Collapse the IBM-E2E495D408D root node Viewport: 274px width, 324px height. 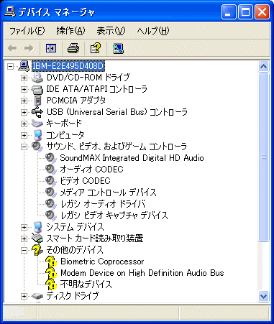coord(10,66)
